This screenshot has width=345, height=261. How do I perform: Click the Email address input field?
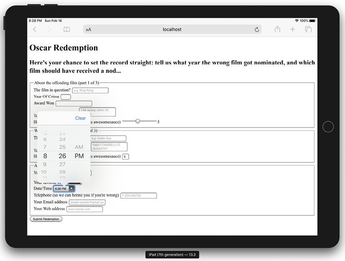pos(87,202)
